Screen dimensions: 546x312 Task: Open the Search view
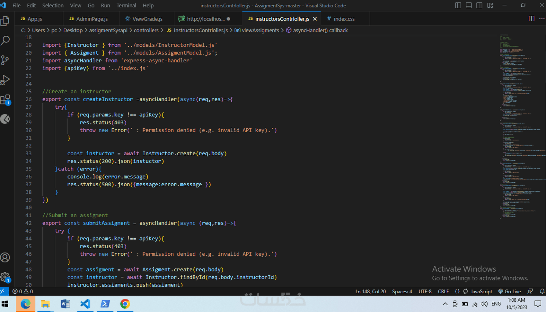click(x=6, y=40)
